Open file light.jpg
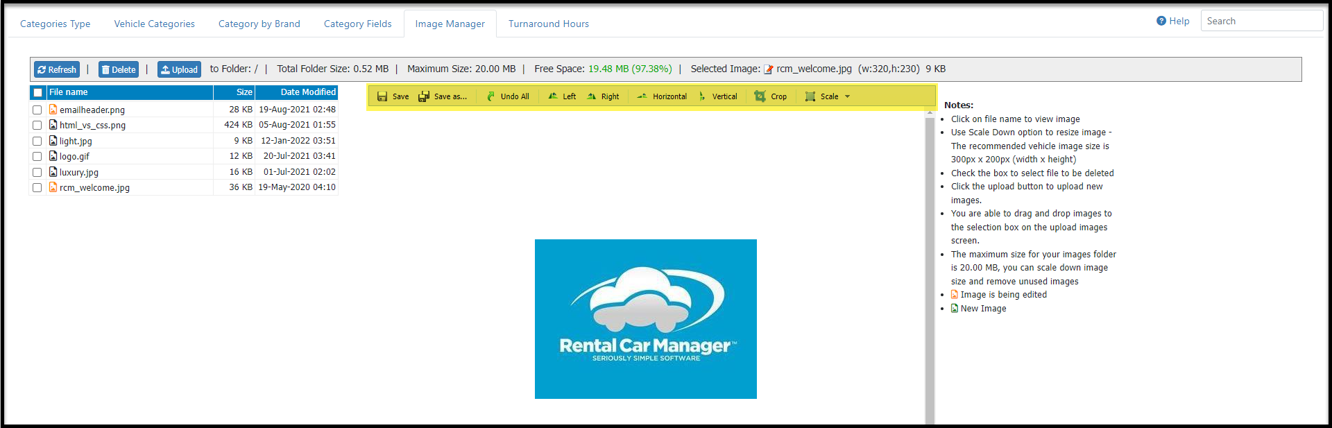The width and height of the screenshot is (1332, 428). click(76, 141)
